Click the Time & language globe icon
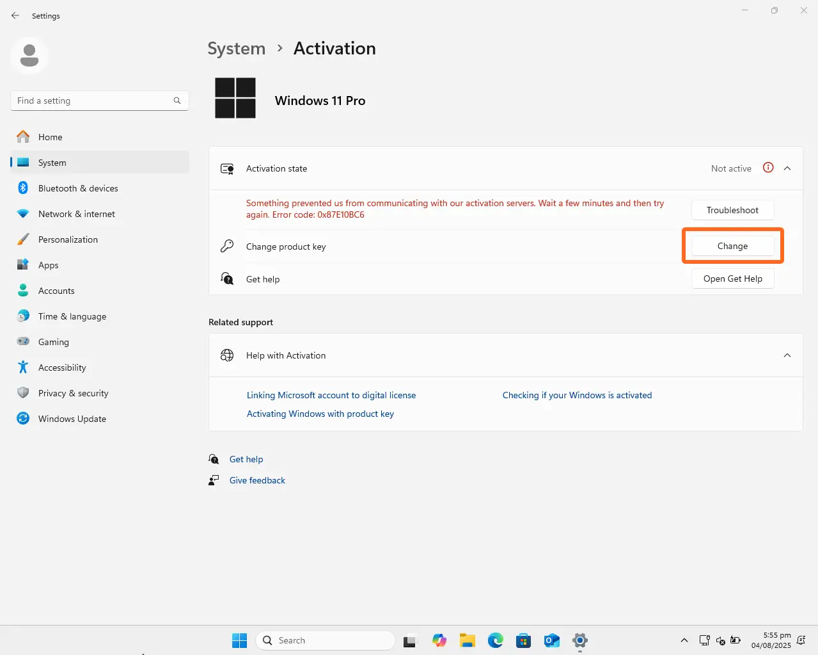This screenshot has height=655, width=818. [23, 316]
